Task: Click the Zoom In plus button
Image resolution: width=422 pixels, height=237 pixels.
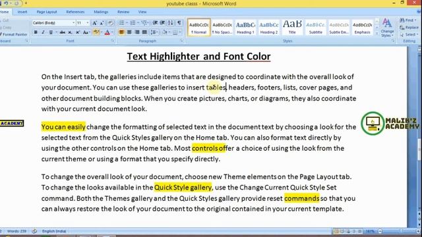Action: tap(418, 231)
